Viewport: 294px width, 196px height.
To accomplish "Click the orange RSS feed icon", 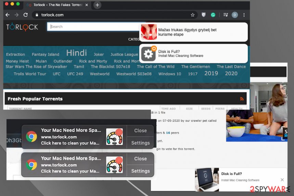I will click(242, 99).
